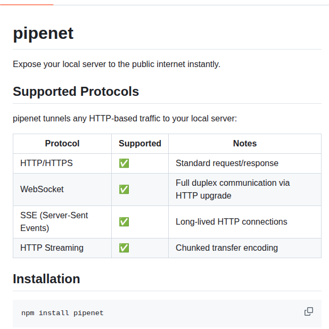
Task: Click the HTTP/HTTPS protocol cell
Action: (x=62, y=163)
